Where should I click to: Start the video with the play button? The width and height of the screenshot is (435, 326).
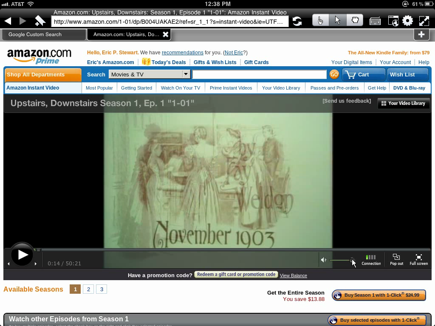coord(22,255)
